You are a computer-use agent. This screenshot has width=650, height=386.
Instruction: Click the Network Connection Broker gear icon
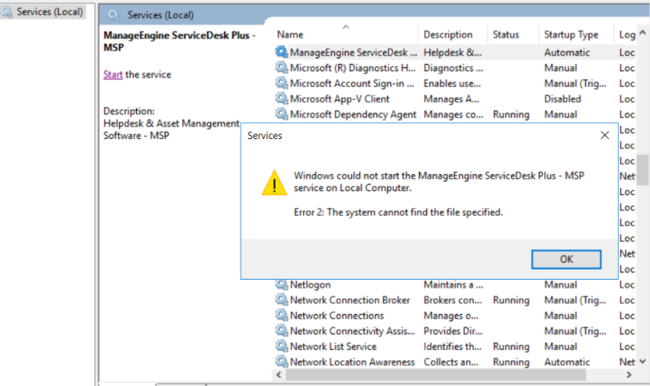281,300
